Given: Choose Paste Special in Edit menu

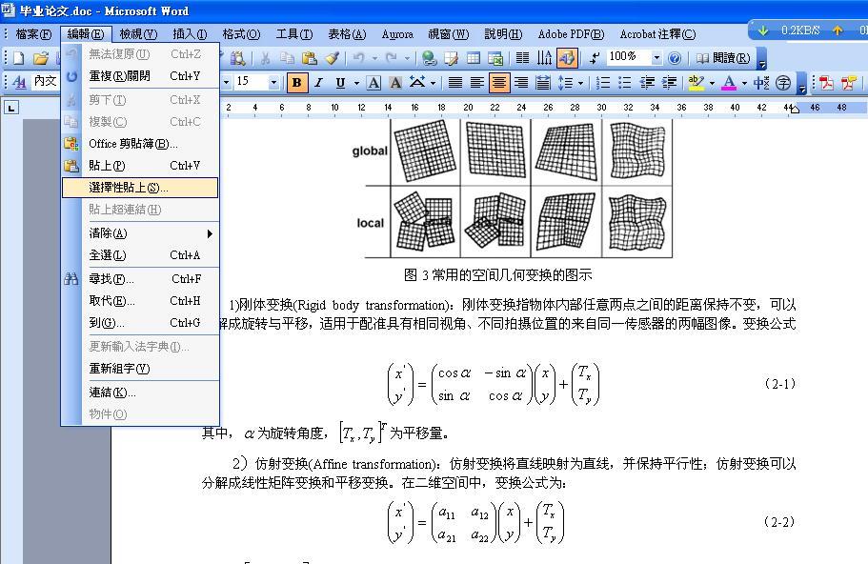Looking at the screenshot, I should 140,188.
